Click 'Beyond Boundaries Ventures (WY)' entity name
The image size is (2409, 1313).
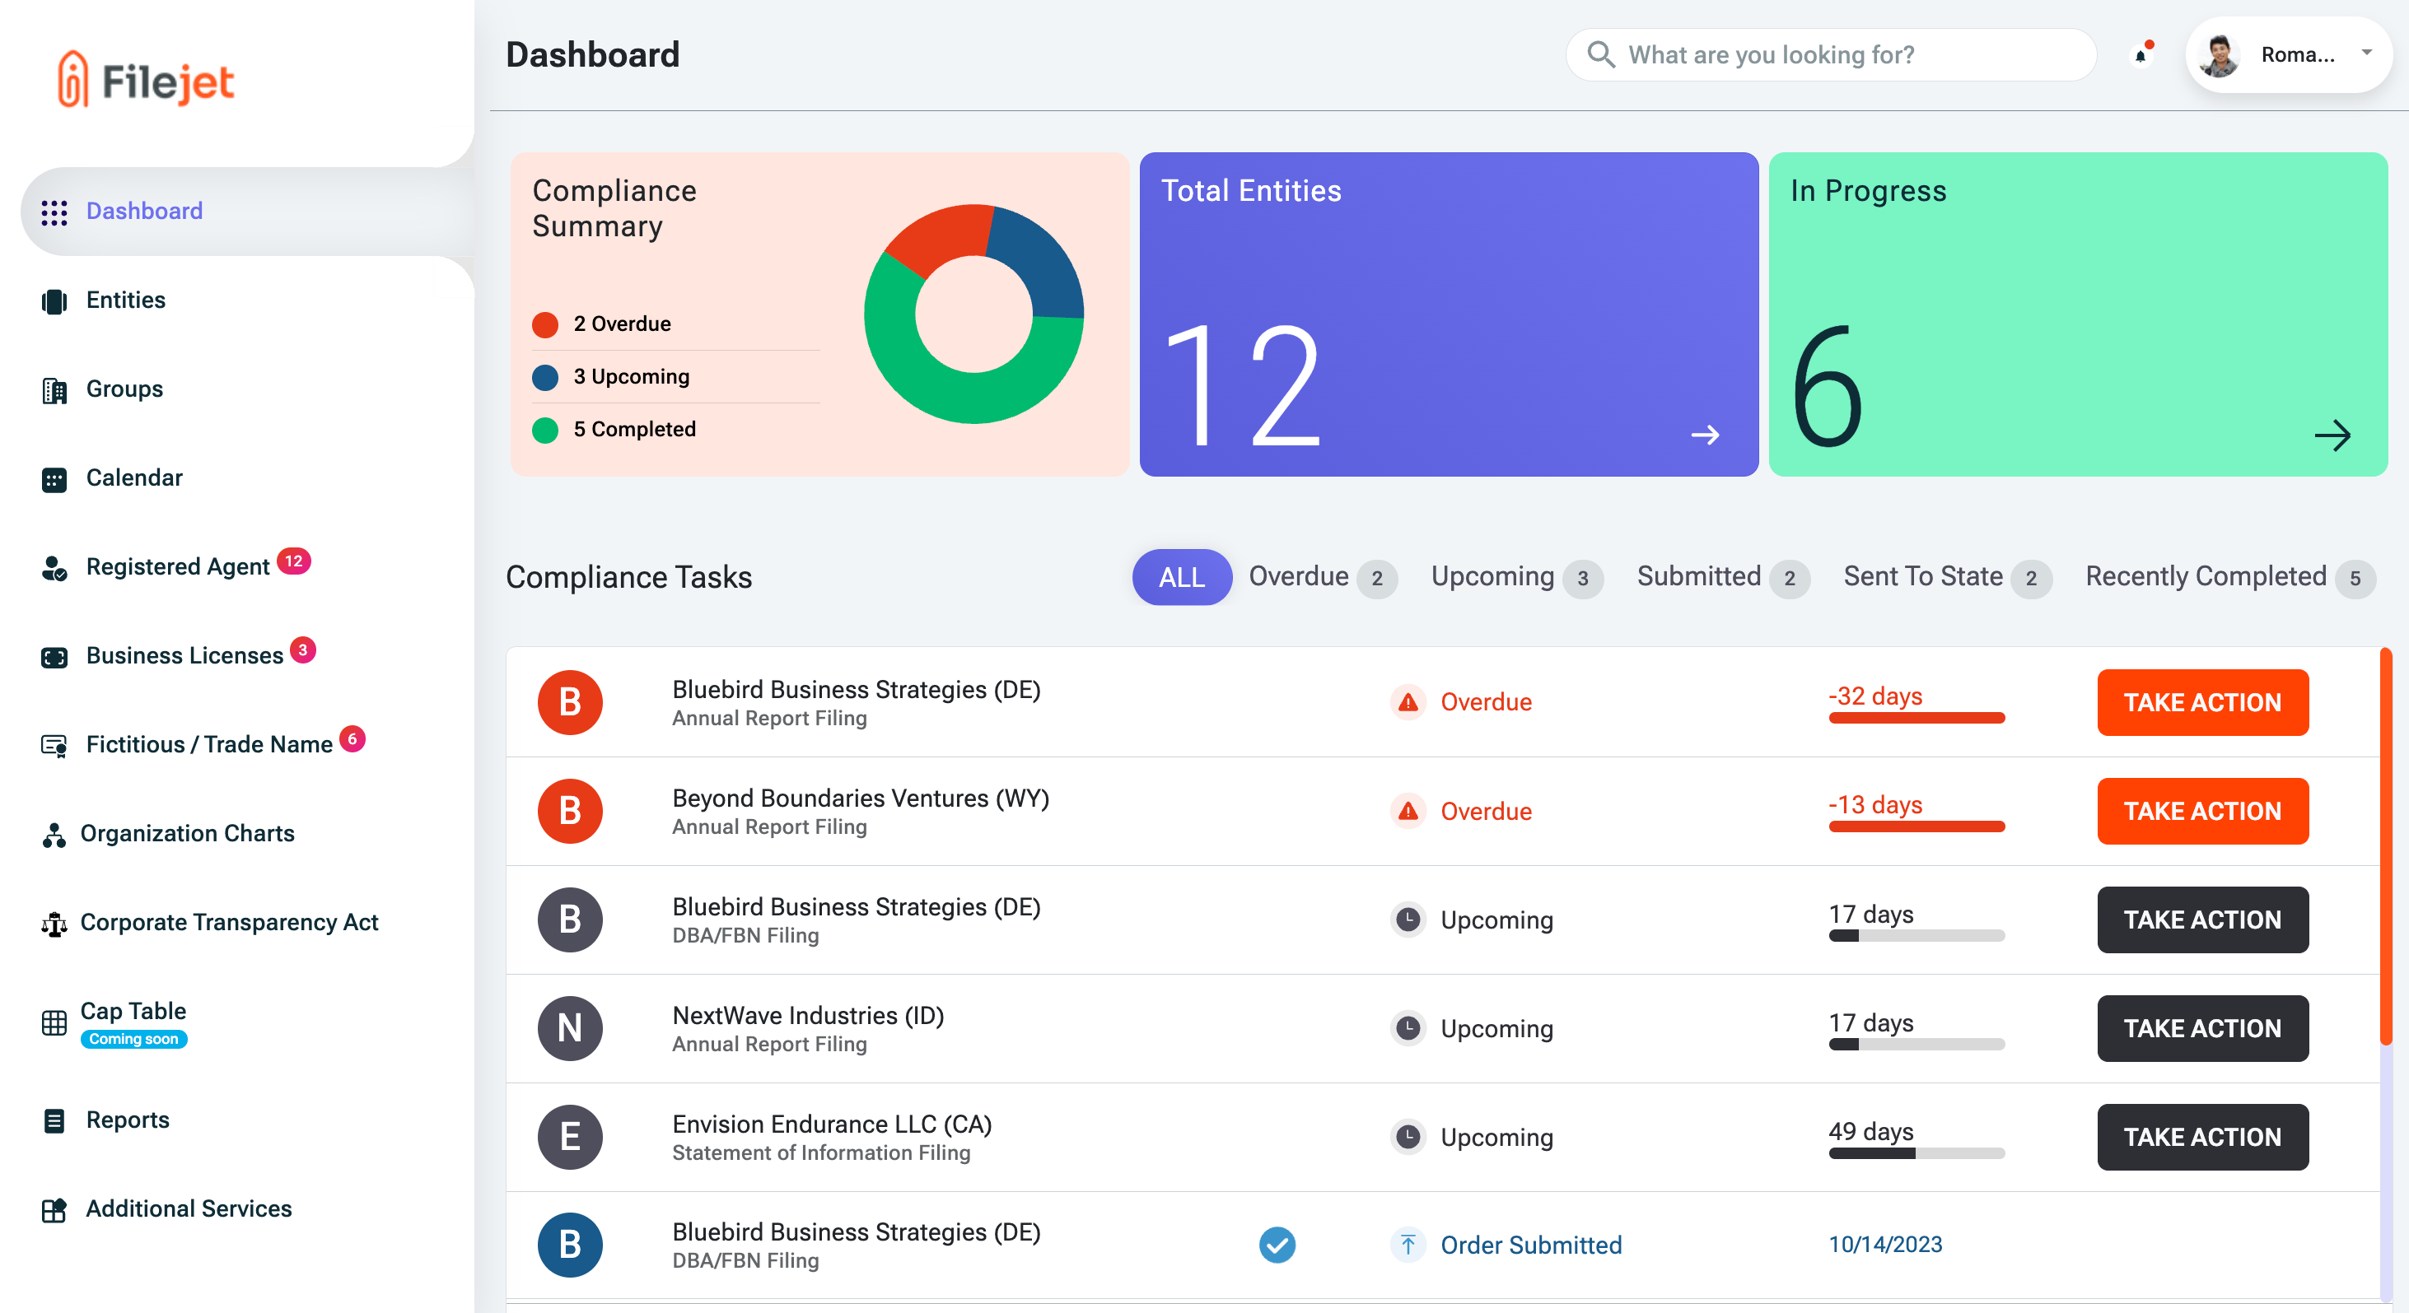pos(861,798)
